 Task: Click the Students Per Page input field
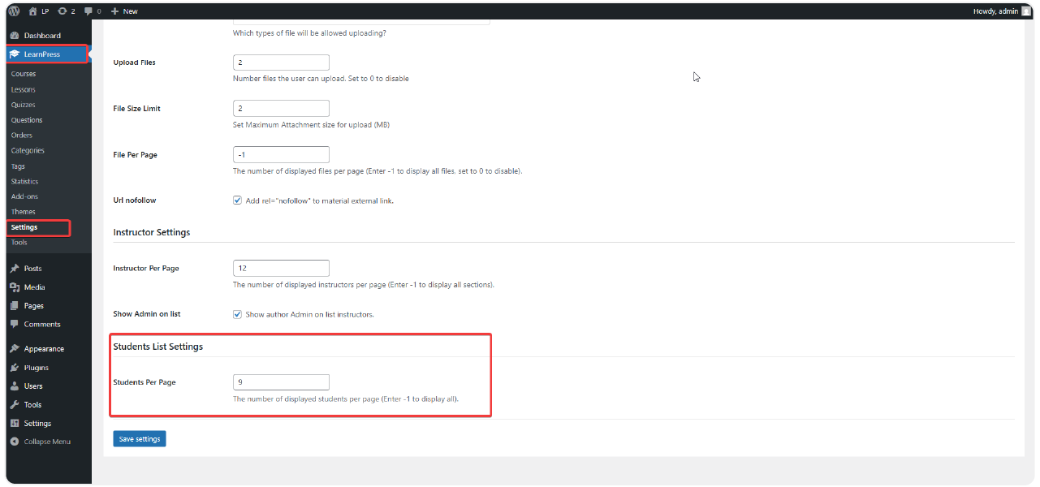coord(281,382)
